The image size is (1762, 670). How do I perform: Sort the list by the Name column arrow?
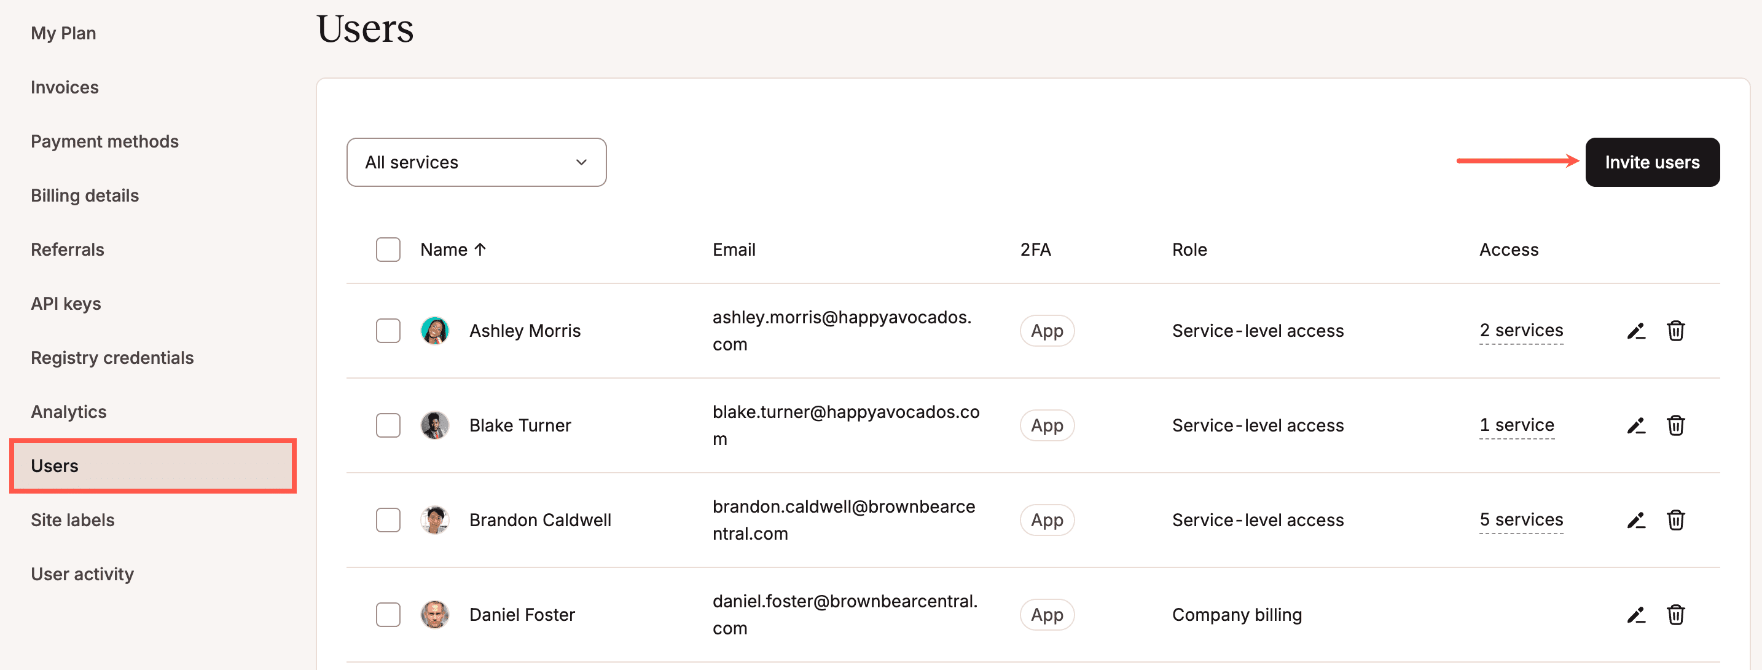[x=480, y=250]
